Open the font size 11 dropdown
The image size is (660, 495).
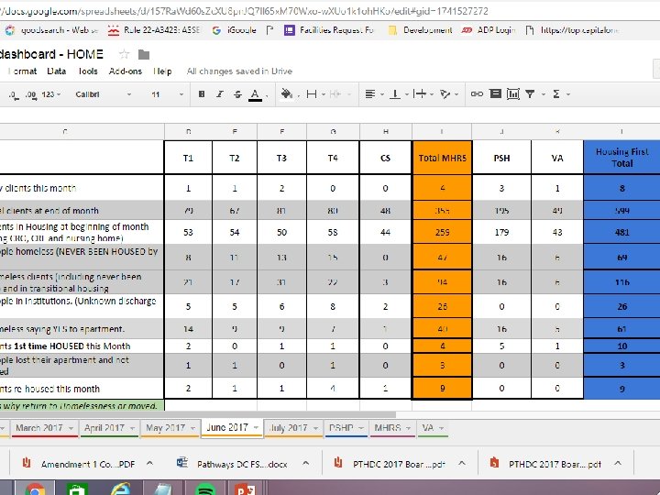(167, 94)
